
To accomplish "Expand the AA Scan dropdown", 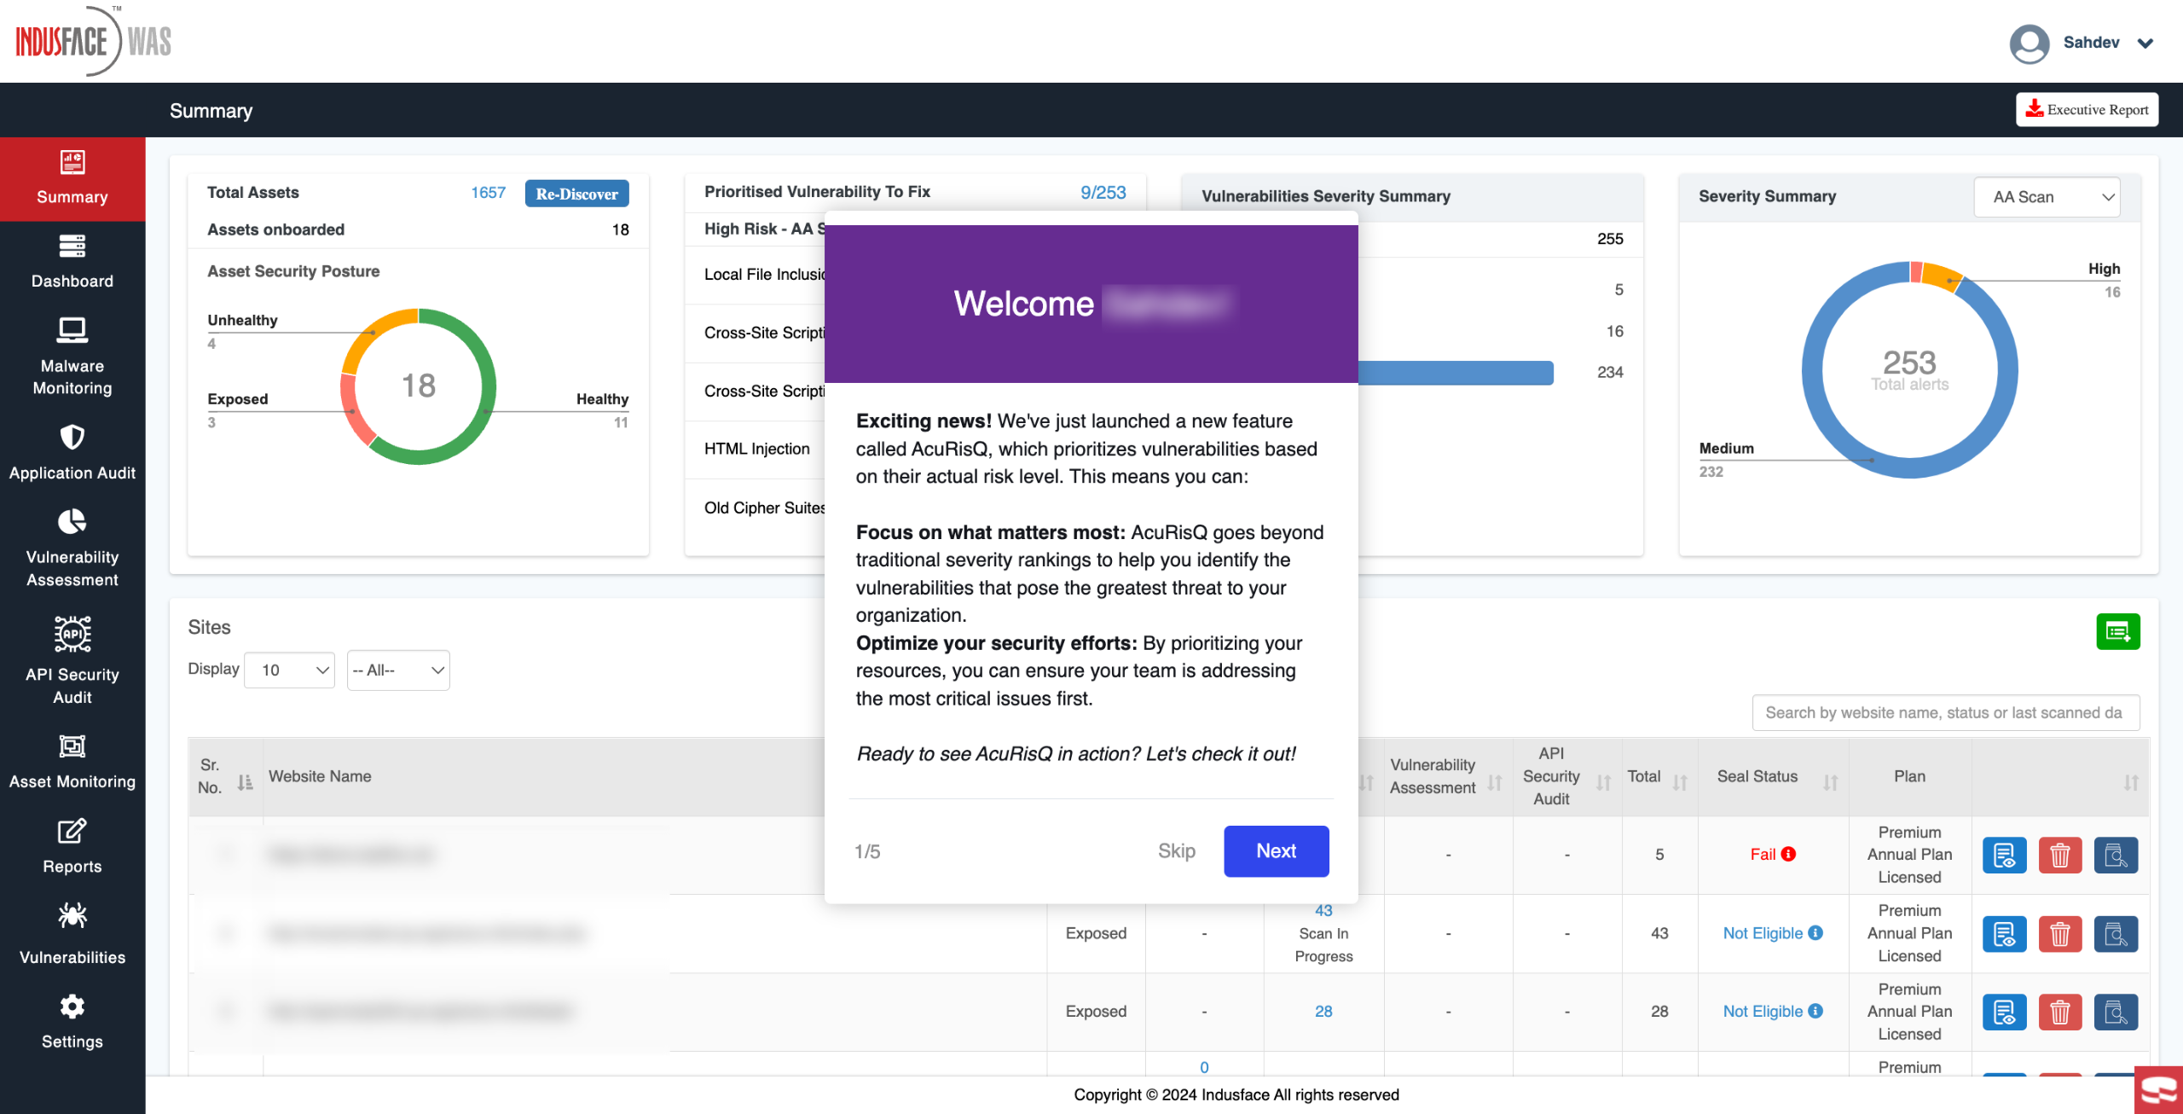I will tap(2047, 197).
